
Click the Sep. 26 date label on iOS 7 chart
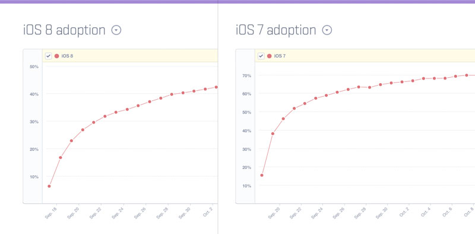coord(338,213)
